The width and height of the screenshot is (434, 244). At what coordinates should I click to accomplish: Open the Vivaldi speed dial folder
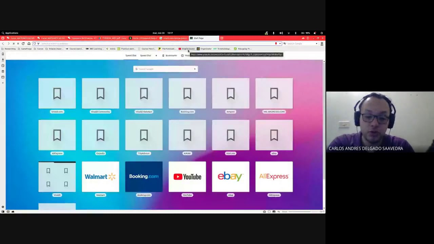(x=57, y=177)
